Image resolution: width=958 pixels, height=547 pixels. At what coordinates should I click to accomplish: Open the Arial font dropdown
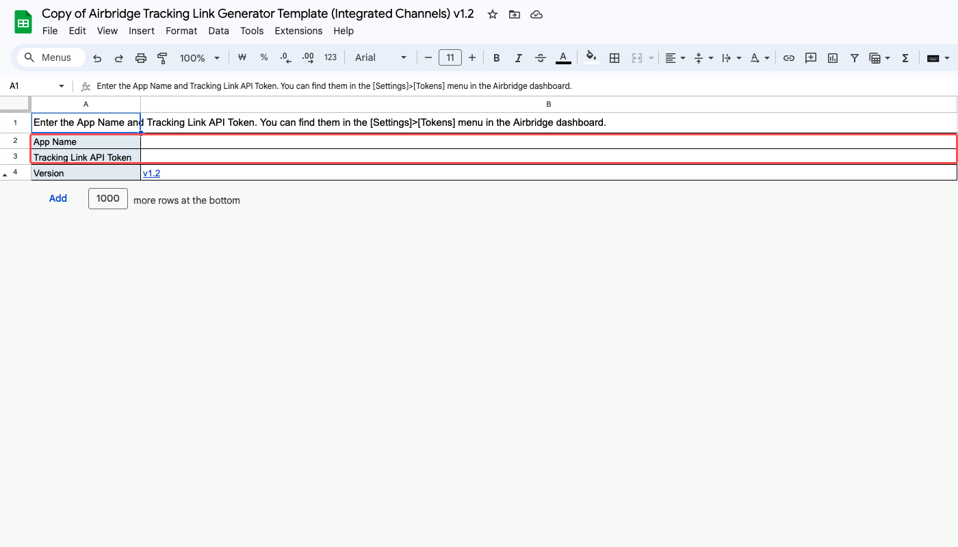pos(381,58)
